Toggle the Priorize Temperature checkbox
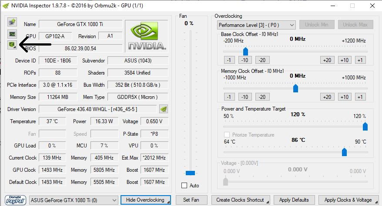The height and width of the screenshot is (206, 382). coord(227,134)
